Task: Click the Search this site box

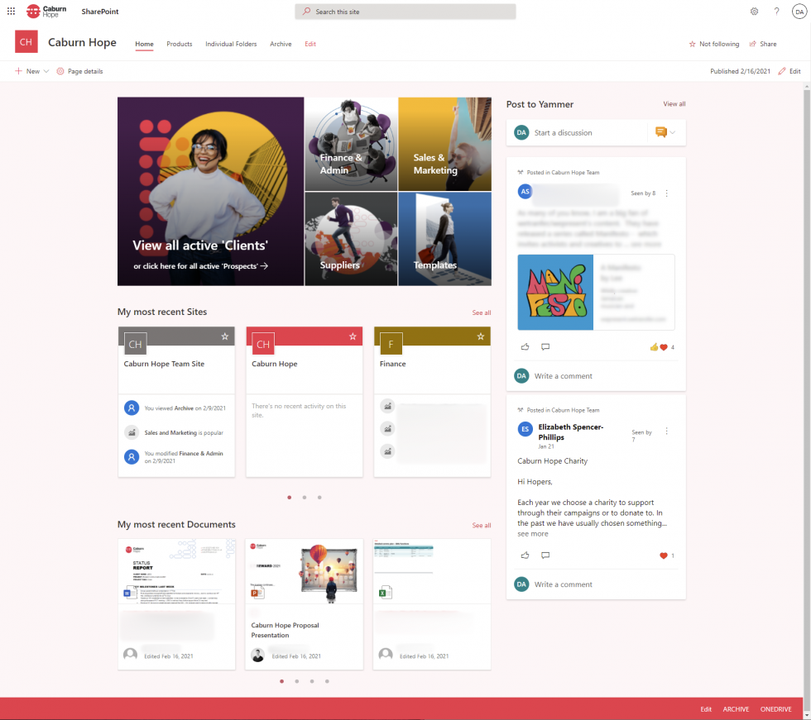Action: pyautogui.click(x=405, y=12)
